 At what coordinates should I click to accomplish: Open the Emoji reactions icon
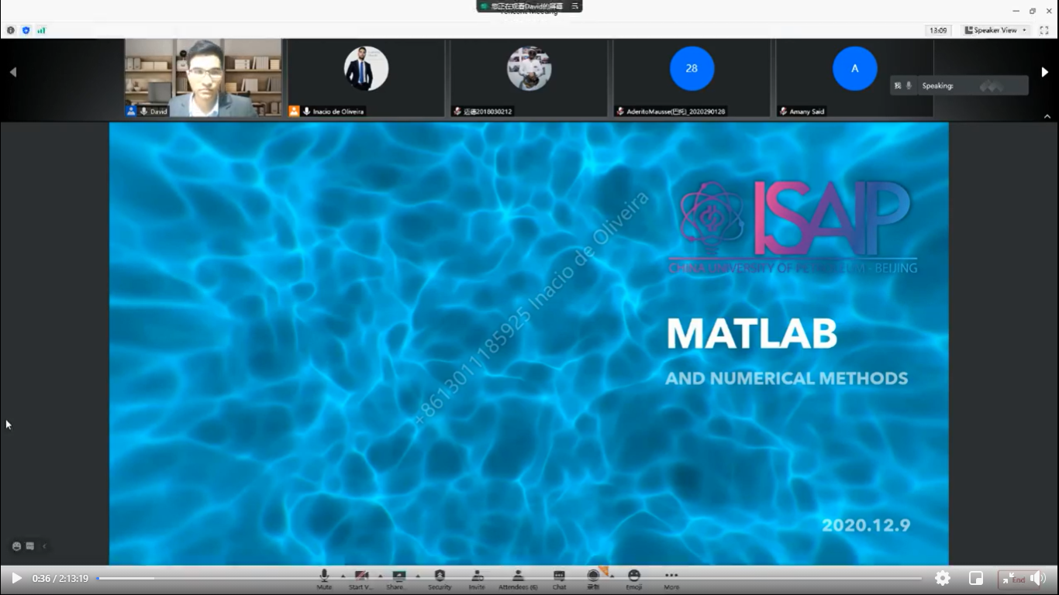(x=634, y=576)
